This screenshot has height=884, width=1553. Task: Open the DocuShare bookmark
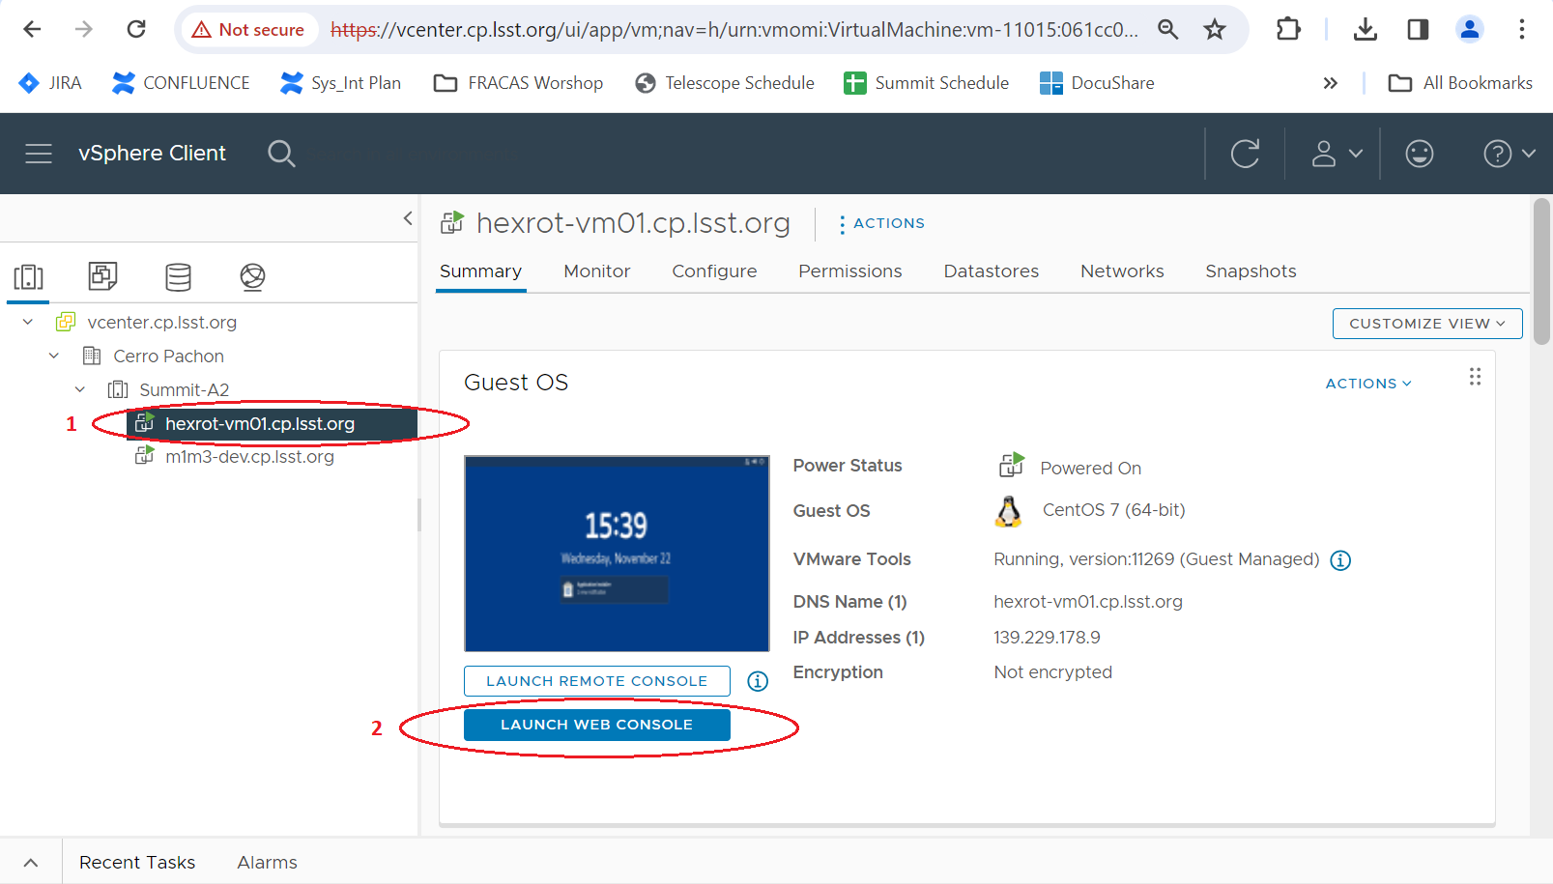pyautogui.click(x=1097, y=83)
